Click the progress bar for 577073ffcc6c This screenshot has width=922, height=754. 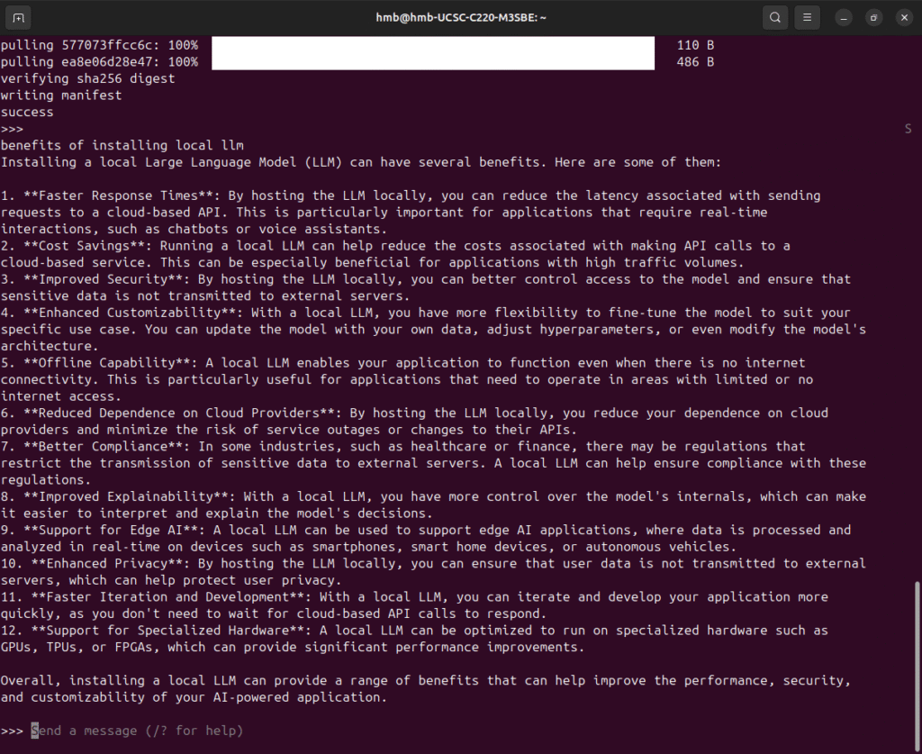(432, 45)
